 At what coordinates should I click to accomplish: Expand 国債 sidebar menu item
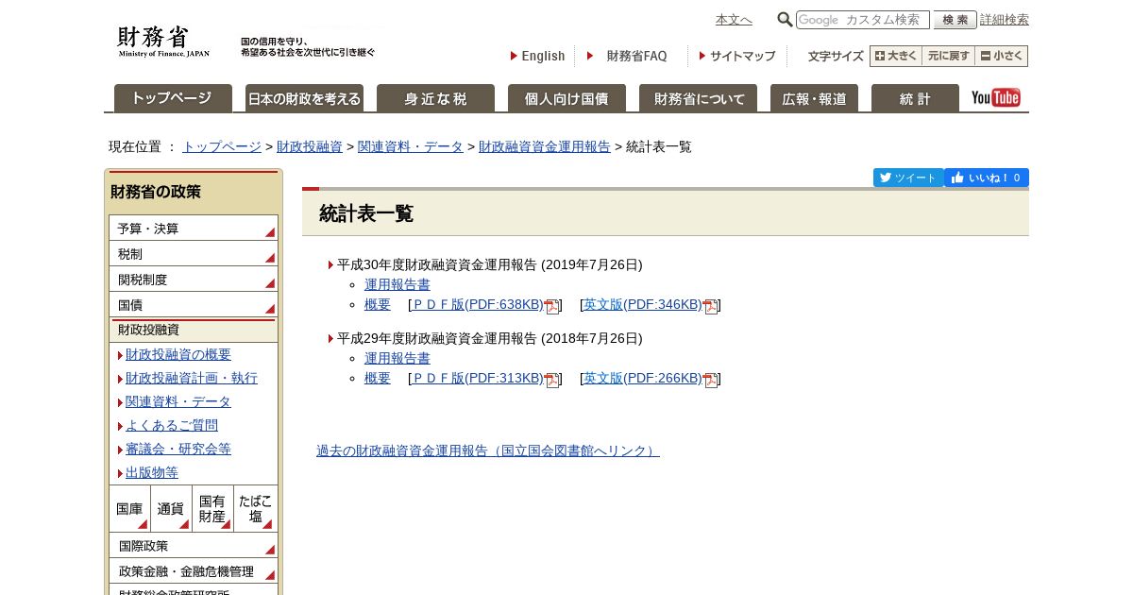point(194,305)
